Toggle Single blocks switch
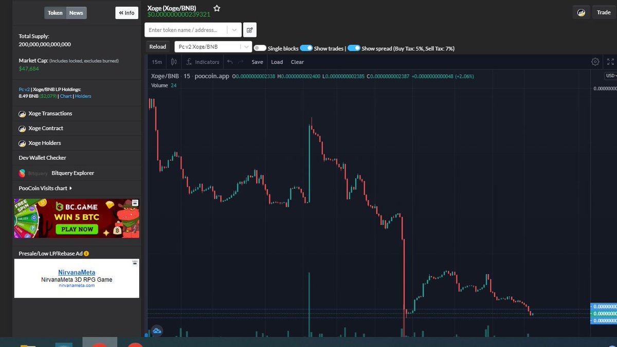617x347 pixels. (260, 48)
